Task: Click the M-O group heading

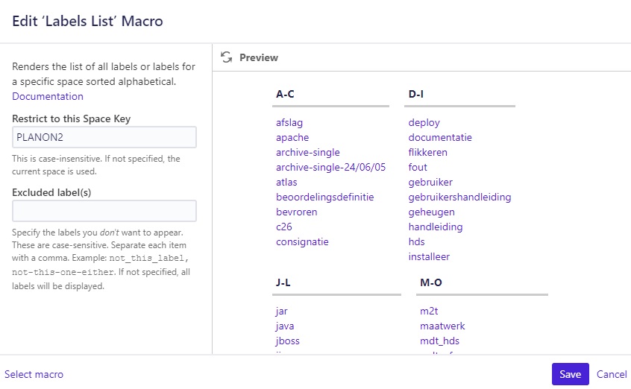Action: pos(431,282)
